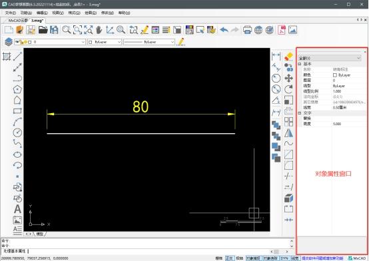Toggle DYN mode in status bar
The height and width of the screenshot is (261, 369).
pyautogui.click(x=284, y=258)
